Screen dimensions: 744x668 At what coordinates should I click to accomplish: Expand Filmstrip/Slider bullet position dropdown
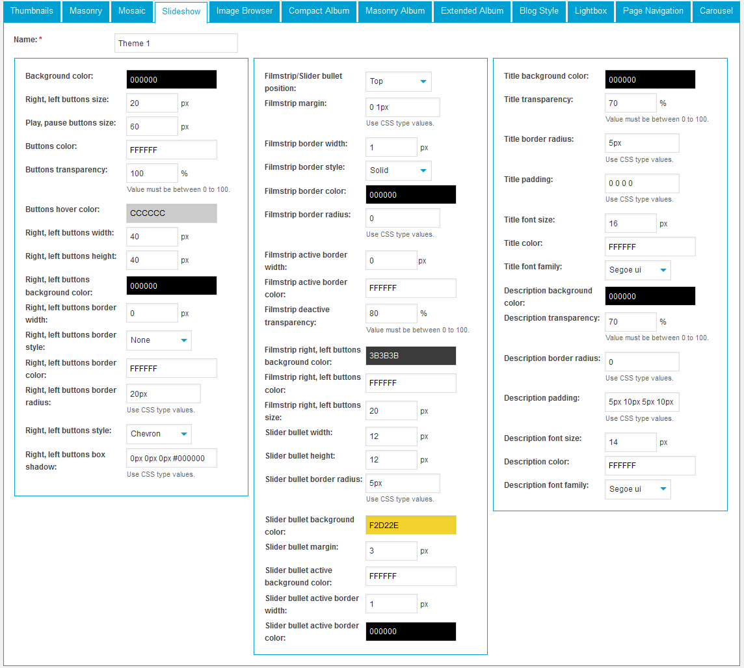[x=398, y=81]
